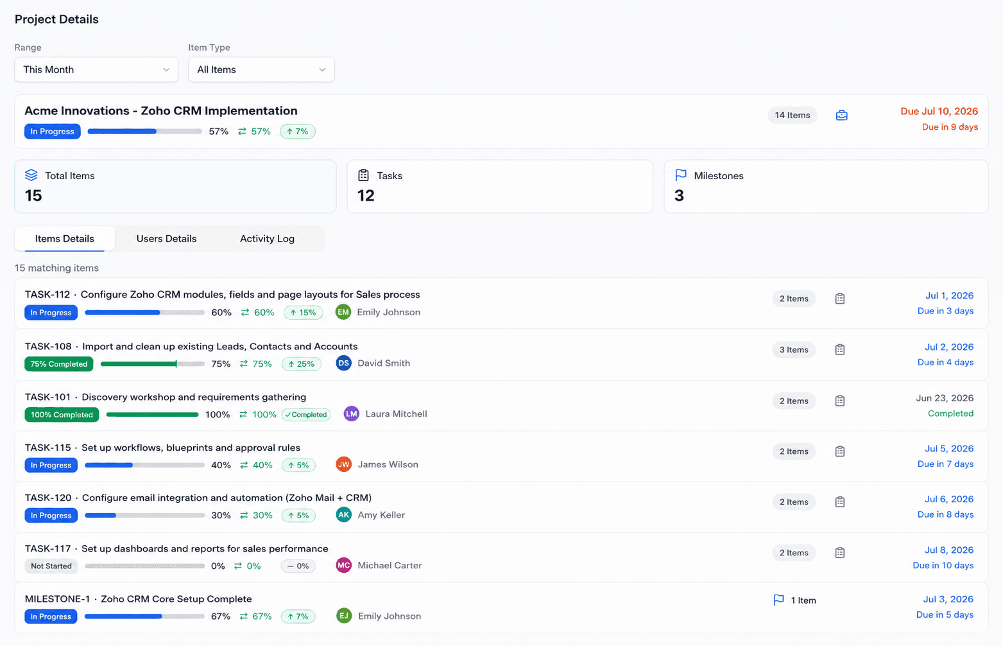
Task: Click the 1 Item label on MILESTONE-1
Action: [x=803, y=600]
